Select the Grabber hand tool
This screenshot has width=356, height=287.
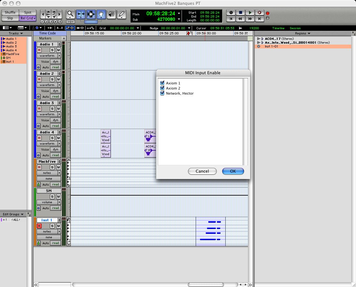[101, 14]
